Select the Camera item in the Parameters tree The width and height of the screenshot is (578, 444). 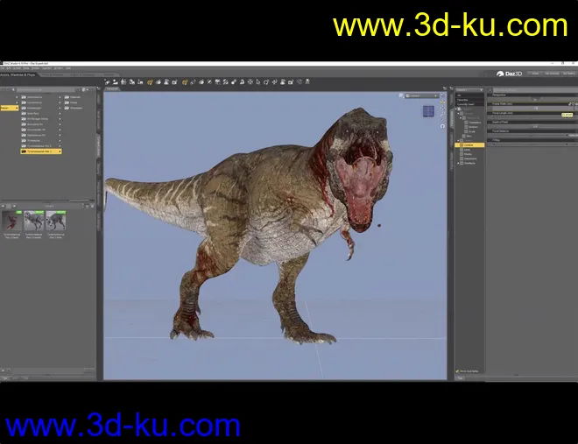pos(468,144)
